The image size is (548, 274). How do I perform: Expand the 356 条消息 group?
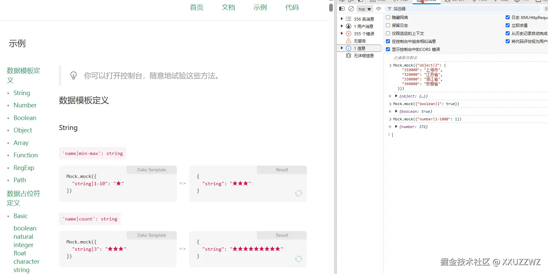click(x=342, y=19)
